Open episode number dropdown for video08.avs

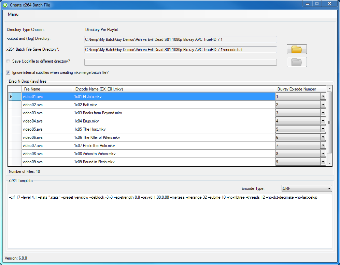[x=323, y=154]
